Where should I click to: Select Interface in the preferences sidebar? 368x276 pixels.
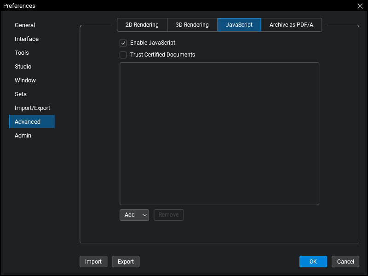27,39
